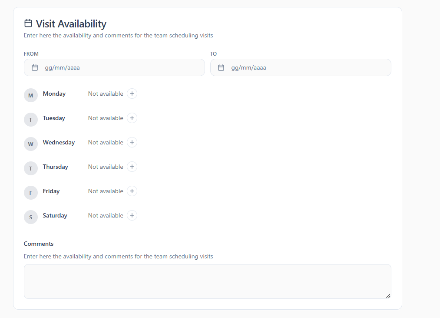
Task: Toggle the Wednesday 'W' circle badge
Action: [x=31, y=144]
